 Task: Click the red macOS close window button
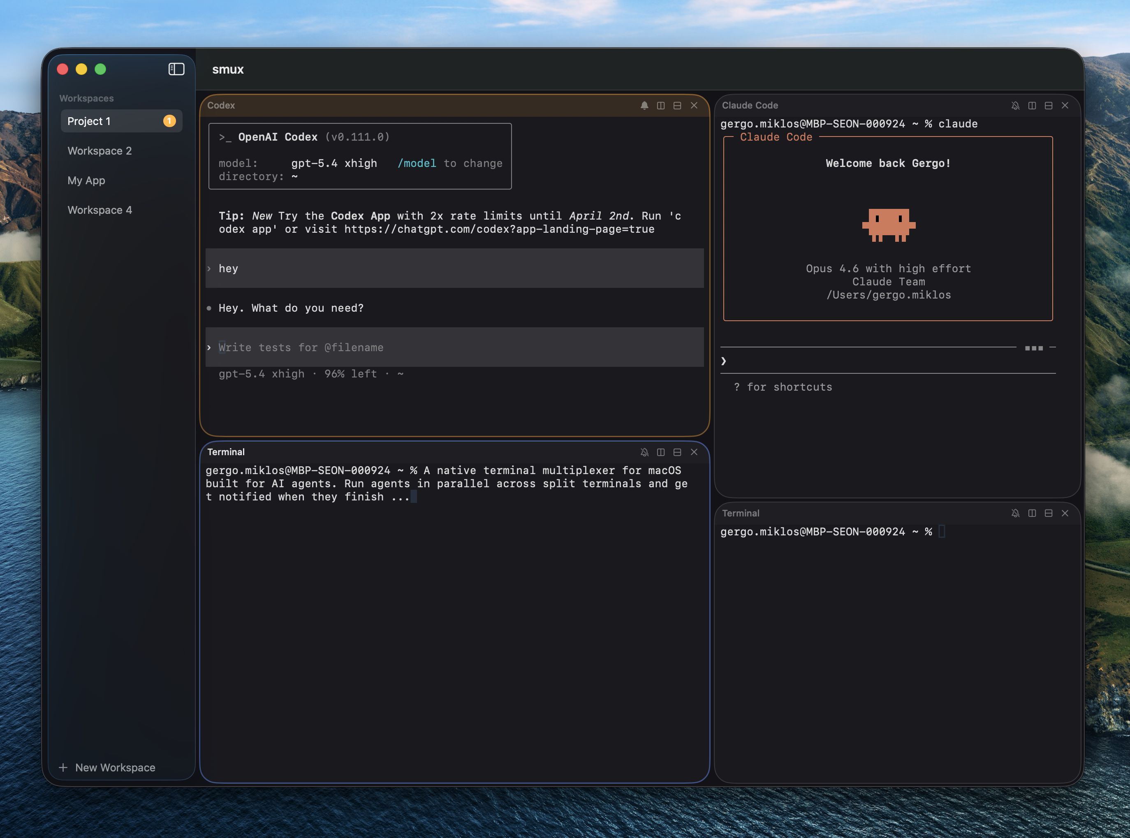click(63, 69)
